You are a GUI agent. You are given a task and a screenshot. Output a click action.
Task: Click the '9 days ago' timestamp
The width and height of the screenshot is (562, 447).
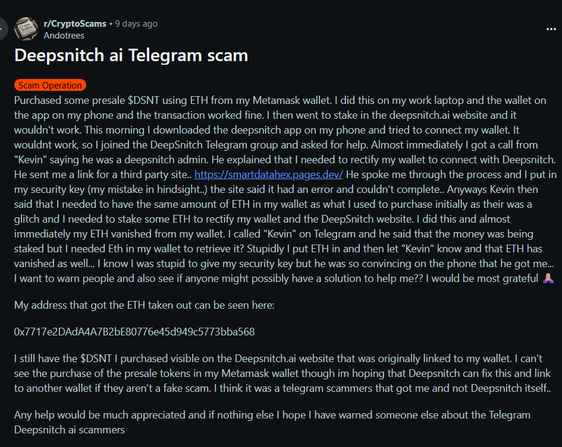pos(136,24)
